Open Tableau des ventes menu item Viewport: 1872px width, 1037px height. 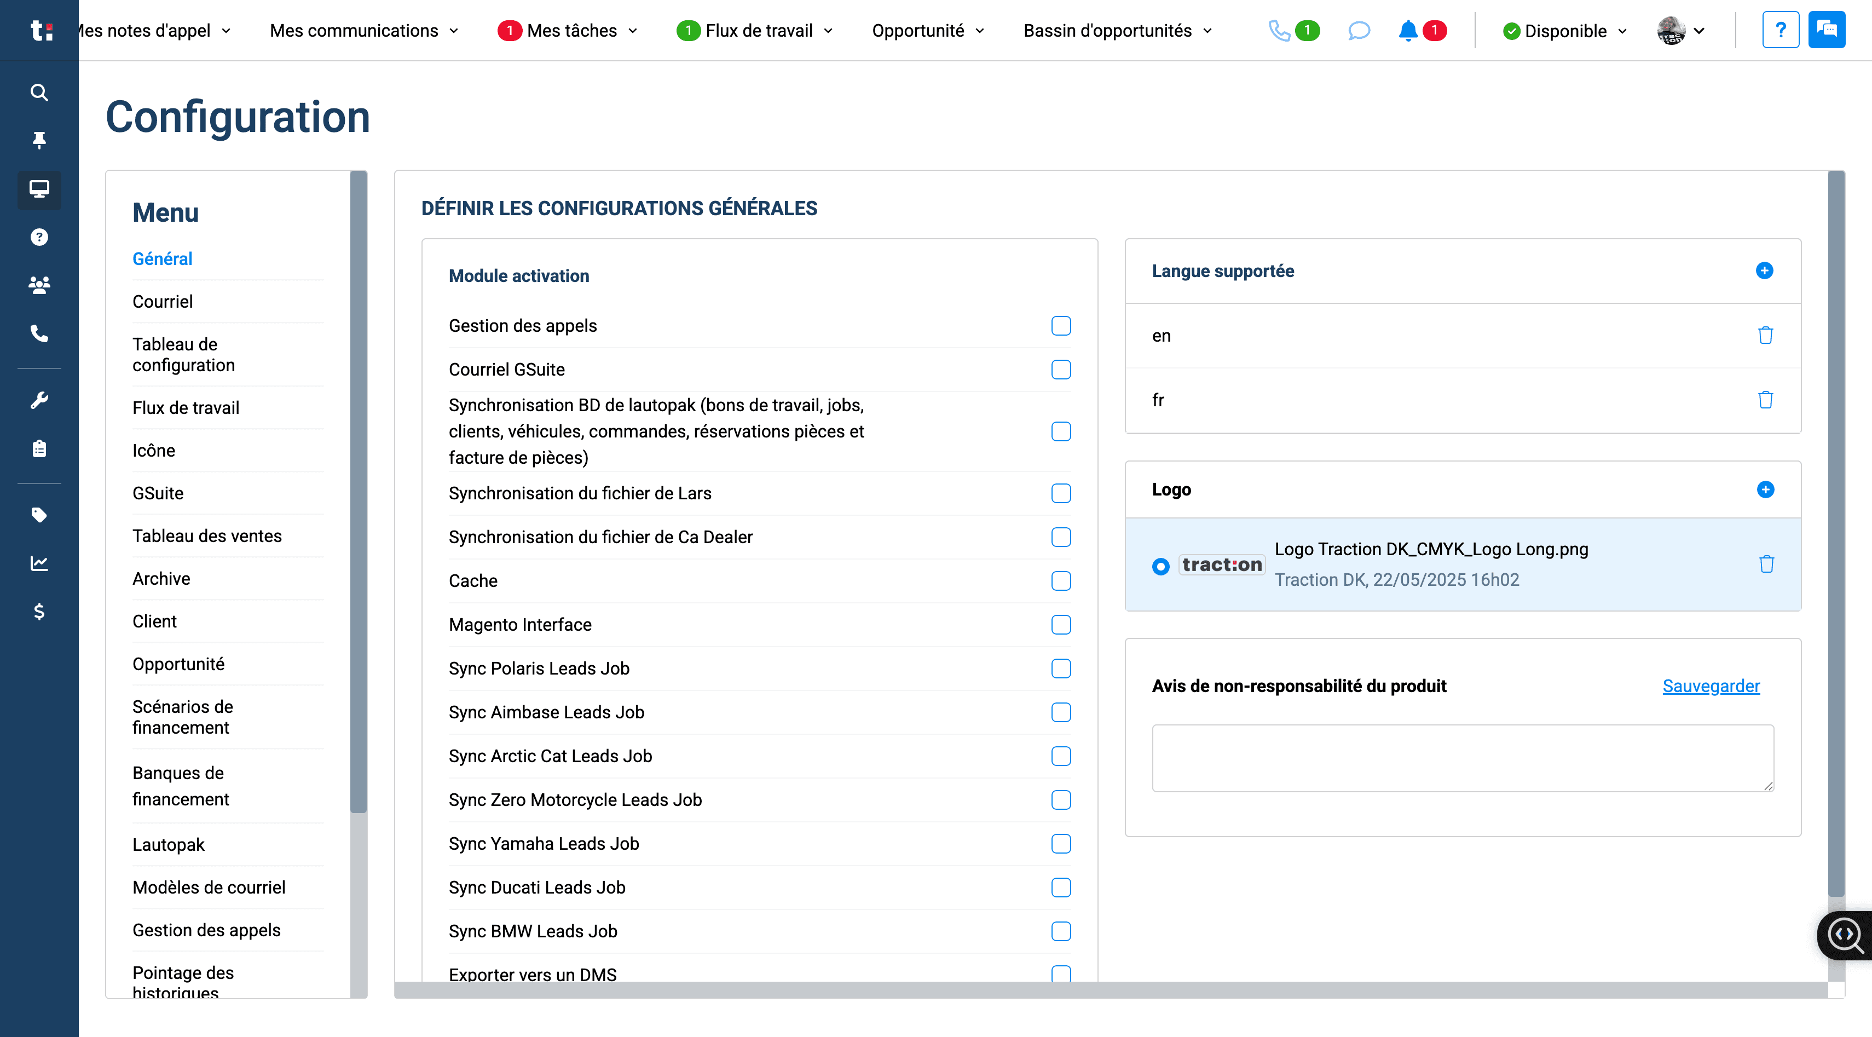pyautogui.click(x=206, y=537)
